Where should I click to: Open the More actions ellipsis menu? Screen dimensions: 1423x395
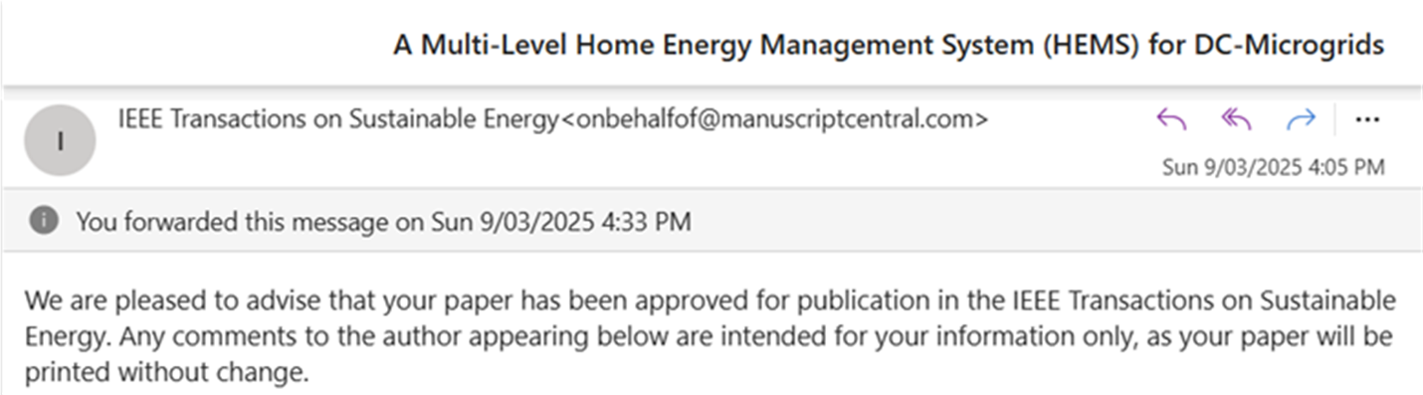tap(1367, 119)
